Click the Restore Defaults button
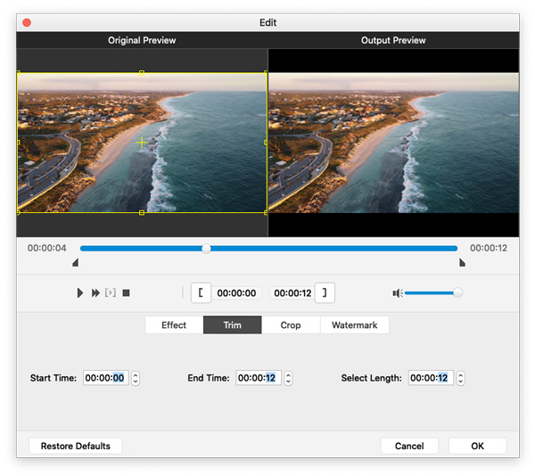 click(76, 446)
